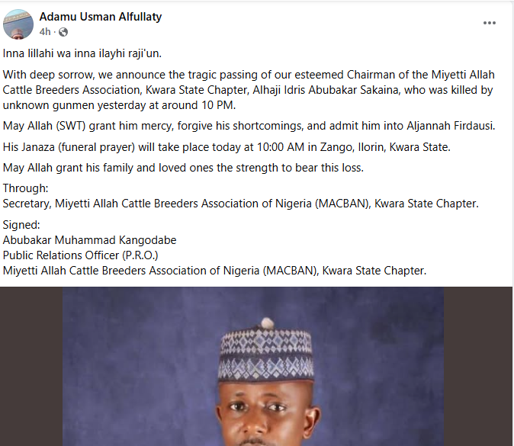The width and height of the screenshot is (514, 446).
Task: Open the poster's round profile picture
Action: [x=18, y=24]
